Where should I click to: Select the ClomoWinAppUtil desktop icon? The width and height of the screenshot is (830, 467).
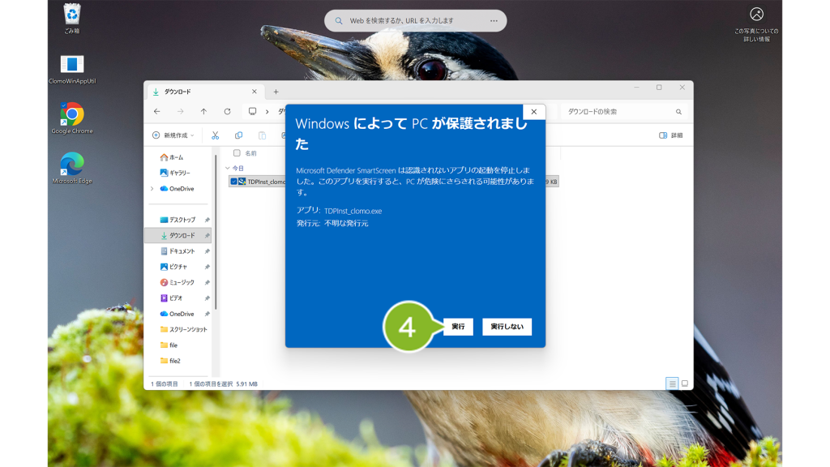click(72, 70)
